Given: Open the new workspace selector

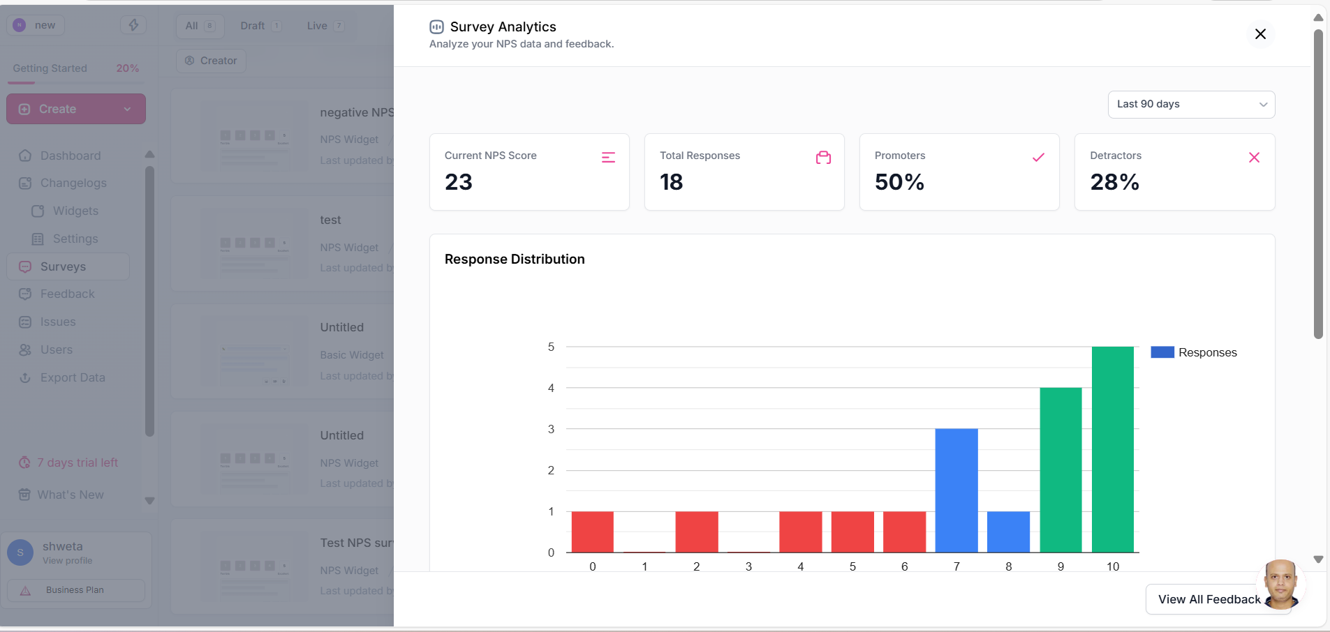Looking at the screenshot, I should click(x=36, y=25).
